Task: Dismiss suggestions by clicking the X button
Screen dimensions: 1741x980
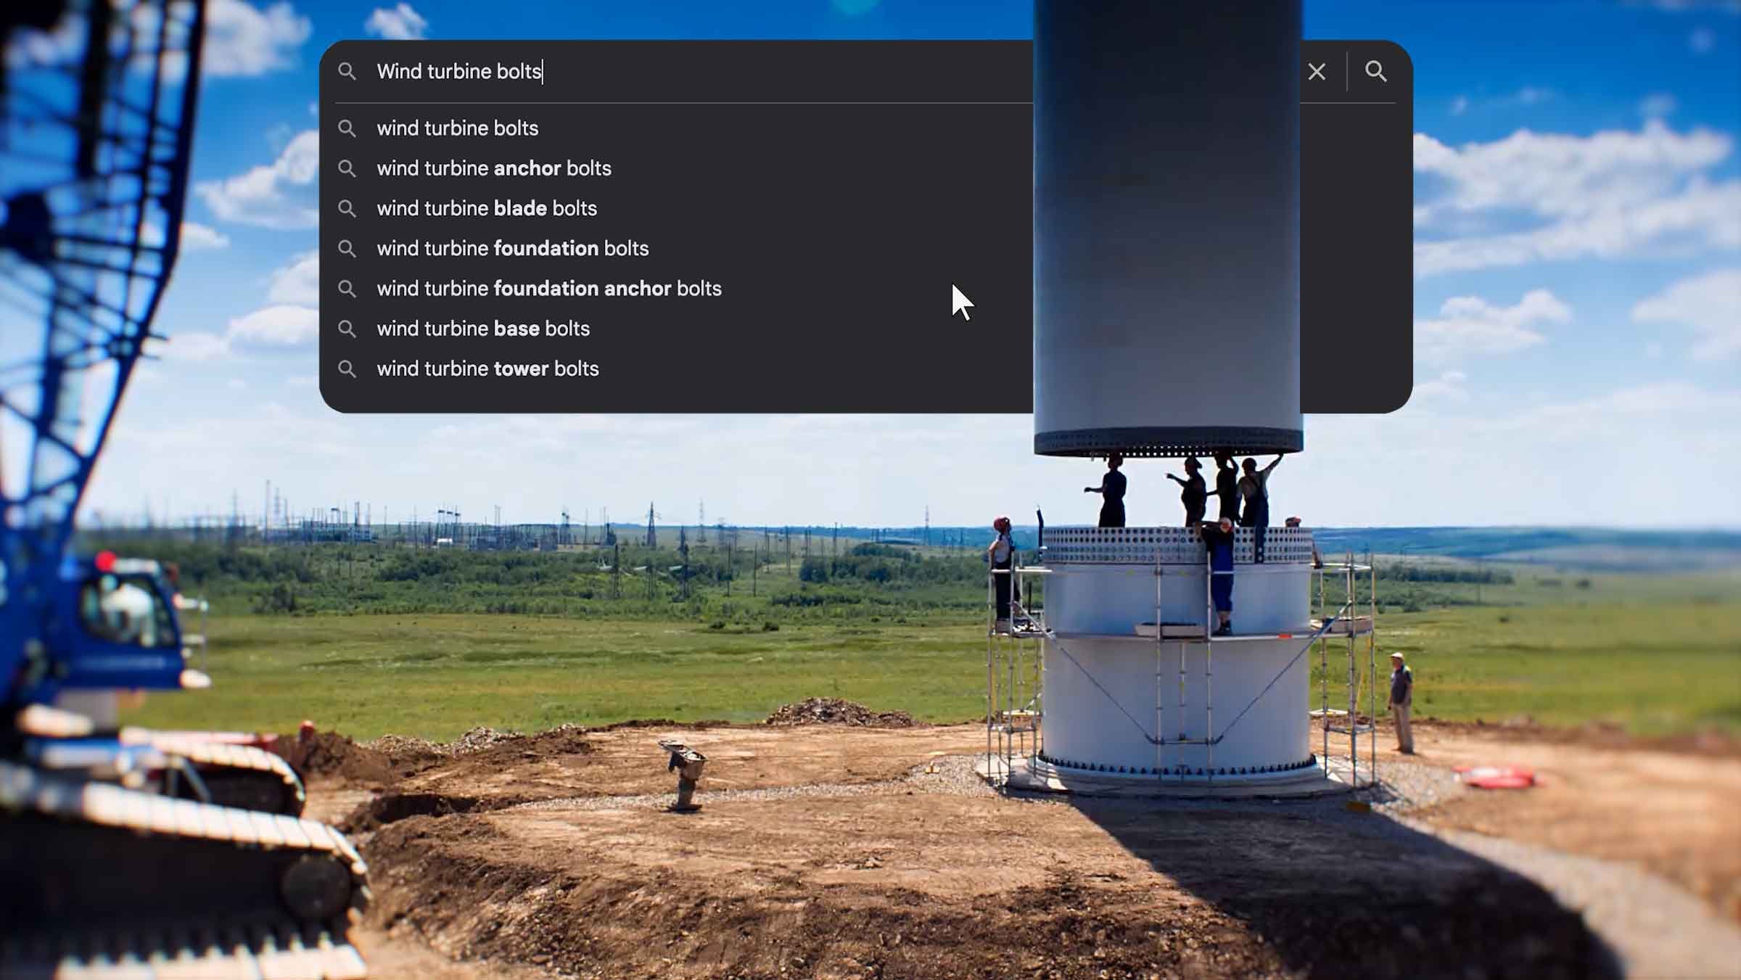Action: [1316, 71]
